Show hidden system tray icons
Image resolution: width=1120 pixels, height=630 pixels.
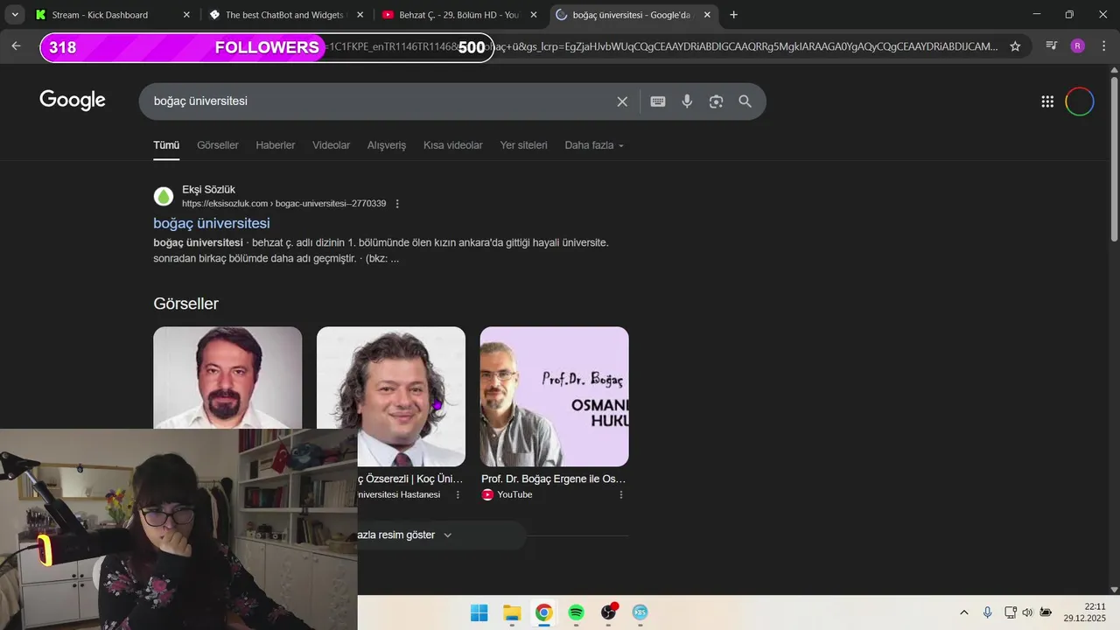point(964,612)
